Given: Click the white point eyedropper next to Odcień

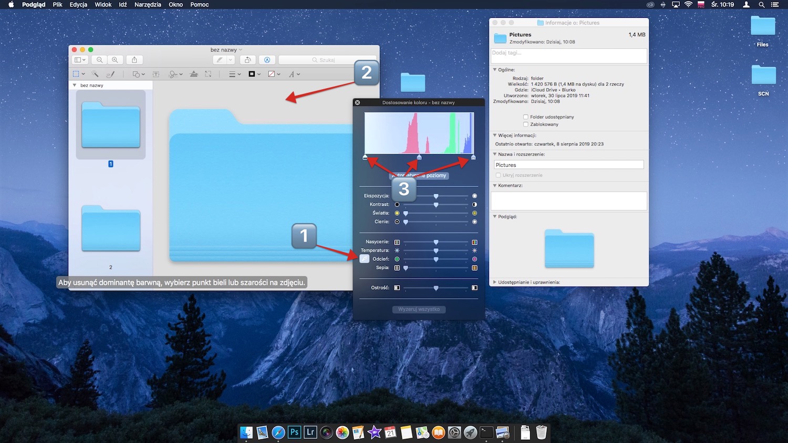Looking at the screenshot, I should [364, 259].
